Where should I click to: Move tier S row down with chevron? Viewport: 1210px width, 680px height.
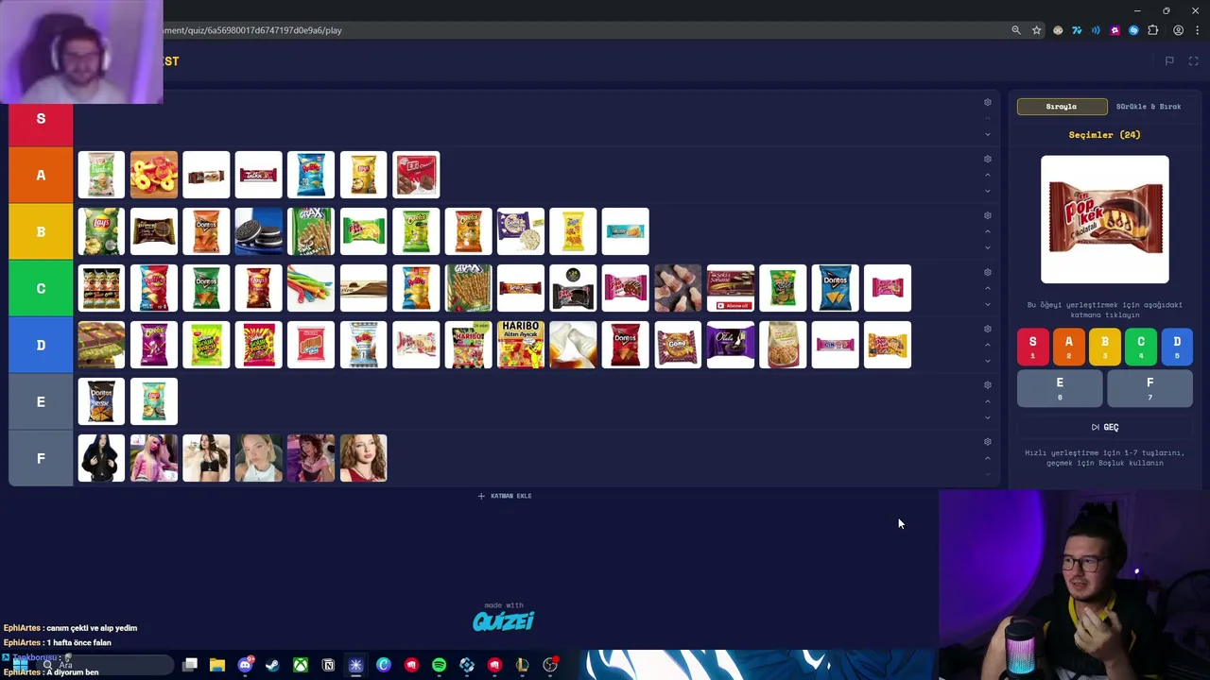988,134
